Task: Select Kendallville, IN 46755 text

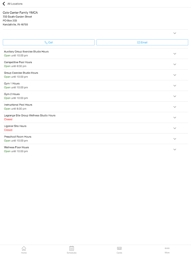Action: [x=15, y=25]
